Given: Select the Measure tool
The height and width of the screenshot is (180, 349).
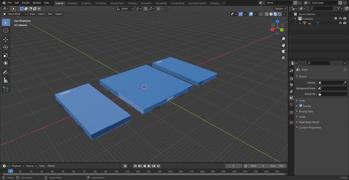Looking at the screenshot, I should coord(6,80).
